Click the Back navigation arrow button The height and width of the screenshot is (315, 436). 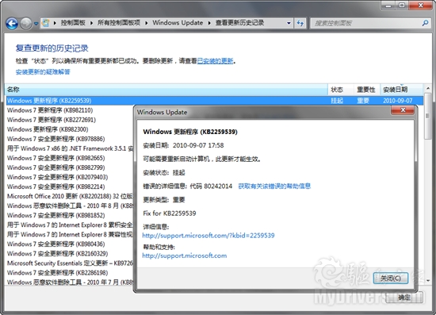click(x=12, y=23)
